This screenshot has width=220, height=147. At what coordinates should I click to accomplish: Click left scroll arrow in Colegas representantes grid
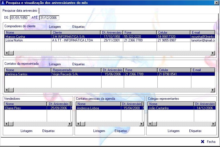pyautogui.click(x=150, y=124)
